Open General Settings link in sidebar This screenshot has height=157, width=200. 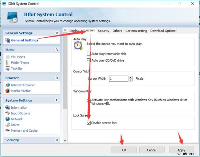tap(25, 40)
